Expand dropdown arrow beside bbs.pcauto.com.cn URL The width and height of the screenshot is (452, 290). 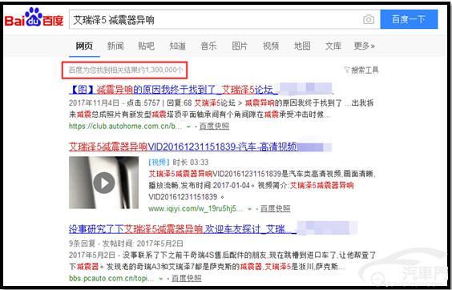tap(161, 279)
